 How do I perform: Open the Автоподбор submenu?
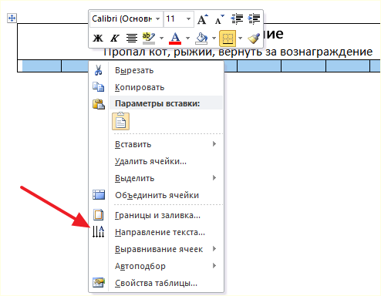[157, 266]
